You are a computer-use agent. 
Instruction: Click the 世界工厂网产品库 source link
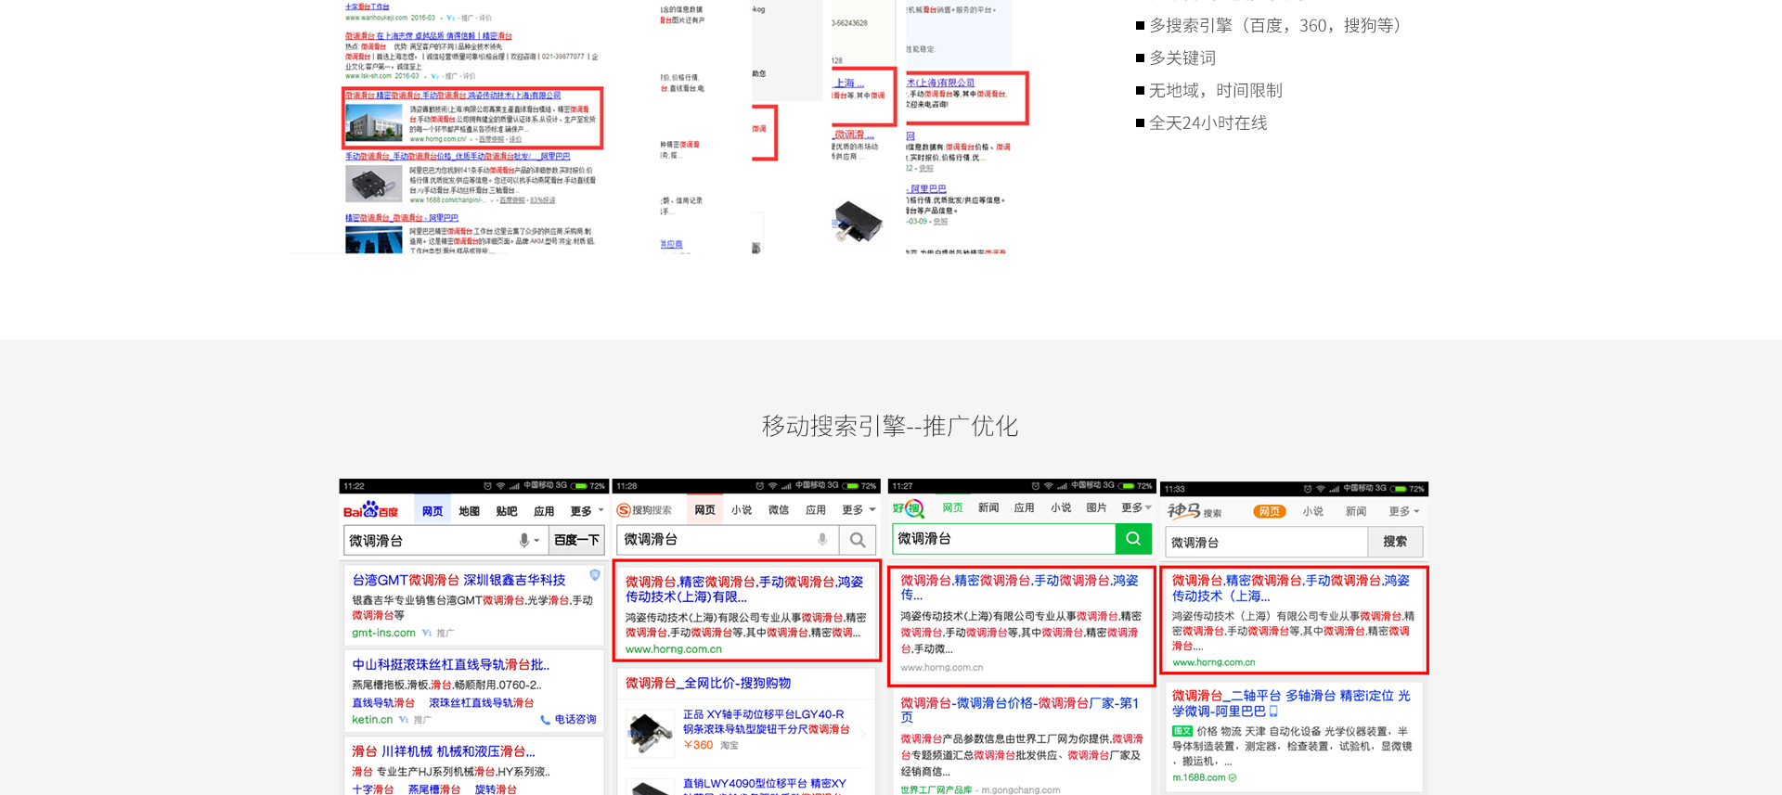coord(936,790)
